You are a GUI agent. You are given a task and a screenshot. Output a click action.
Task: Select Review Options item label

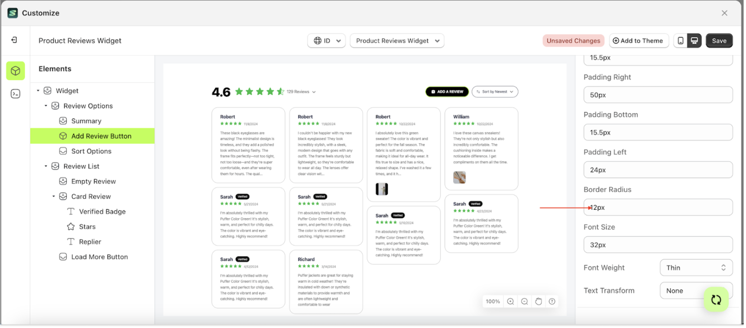pos(88,106)
